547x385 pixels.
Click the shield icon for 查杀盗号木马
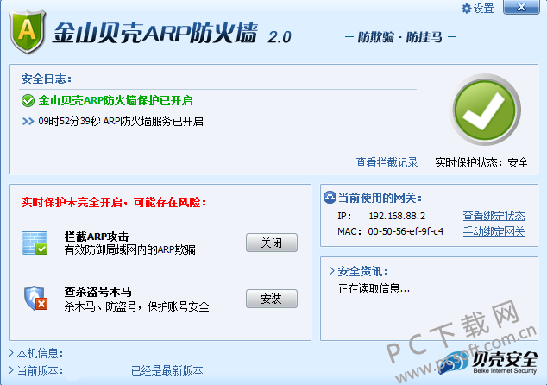35,298
